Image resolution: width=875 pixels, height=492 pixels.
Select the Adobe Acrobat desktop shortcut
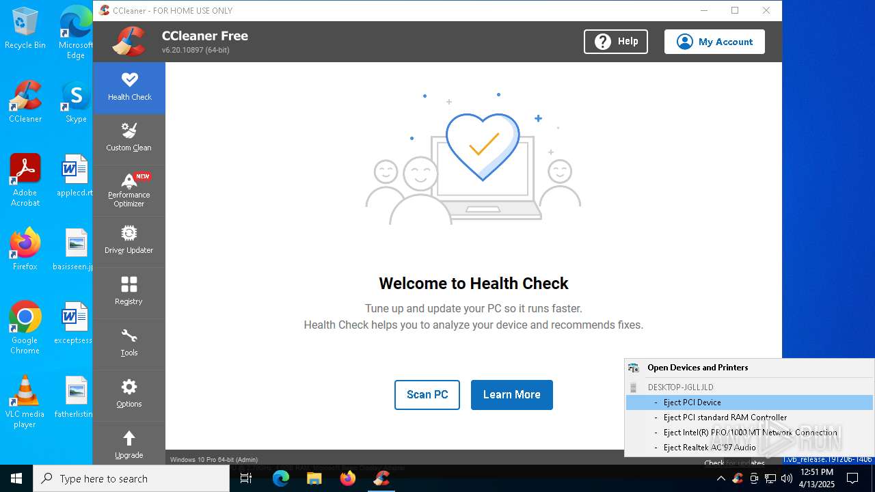pyautogui.click(x=25, y=180)
